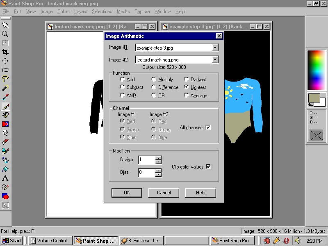Select the Retouch hand tool
The height and width of the screenshot is (246, 328).
coord(5,133)
